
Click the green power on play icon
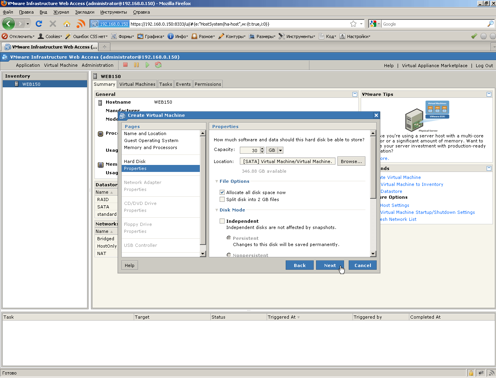pyautogui.click(x=147, y=65)
